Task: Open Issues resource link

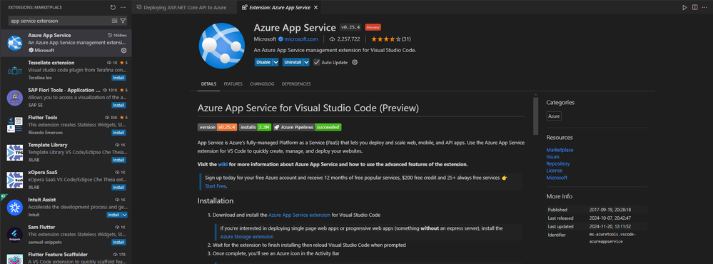Action: [553, 157]
